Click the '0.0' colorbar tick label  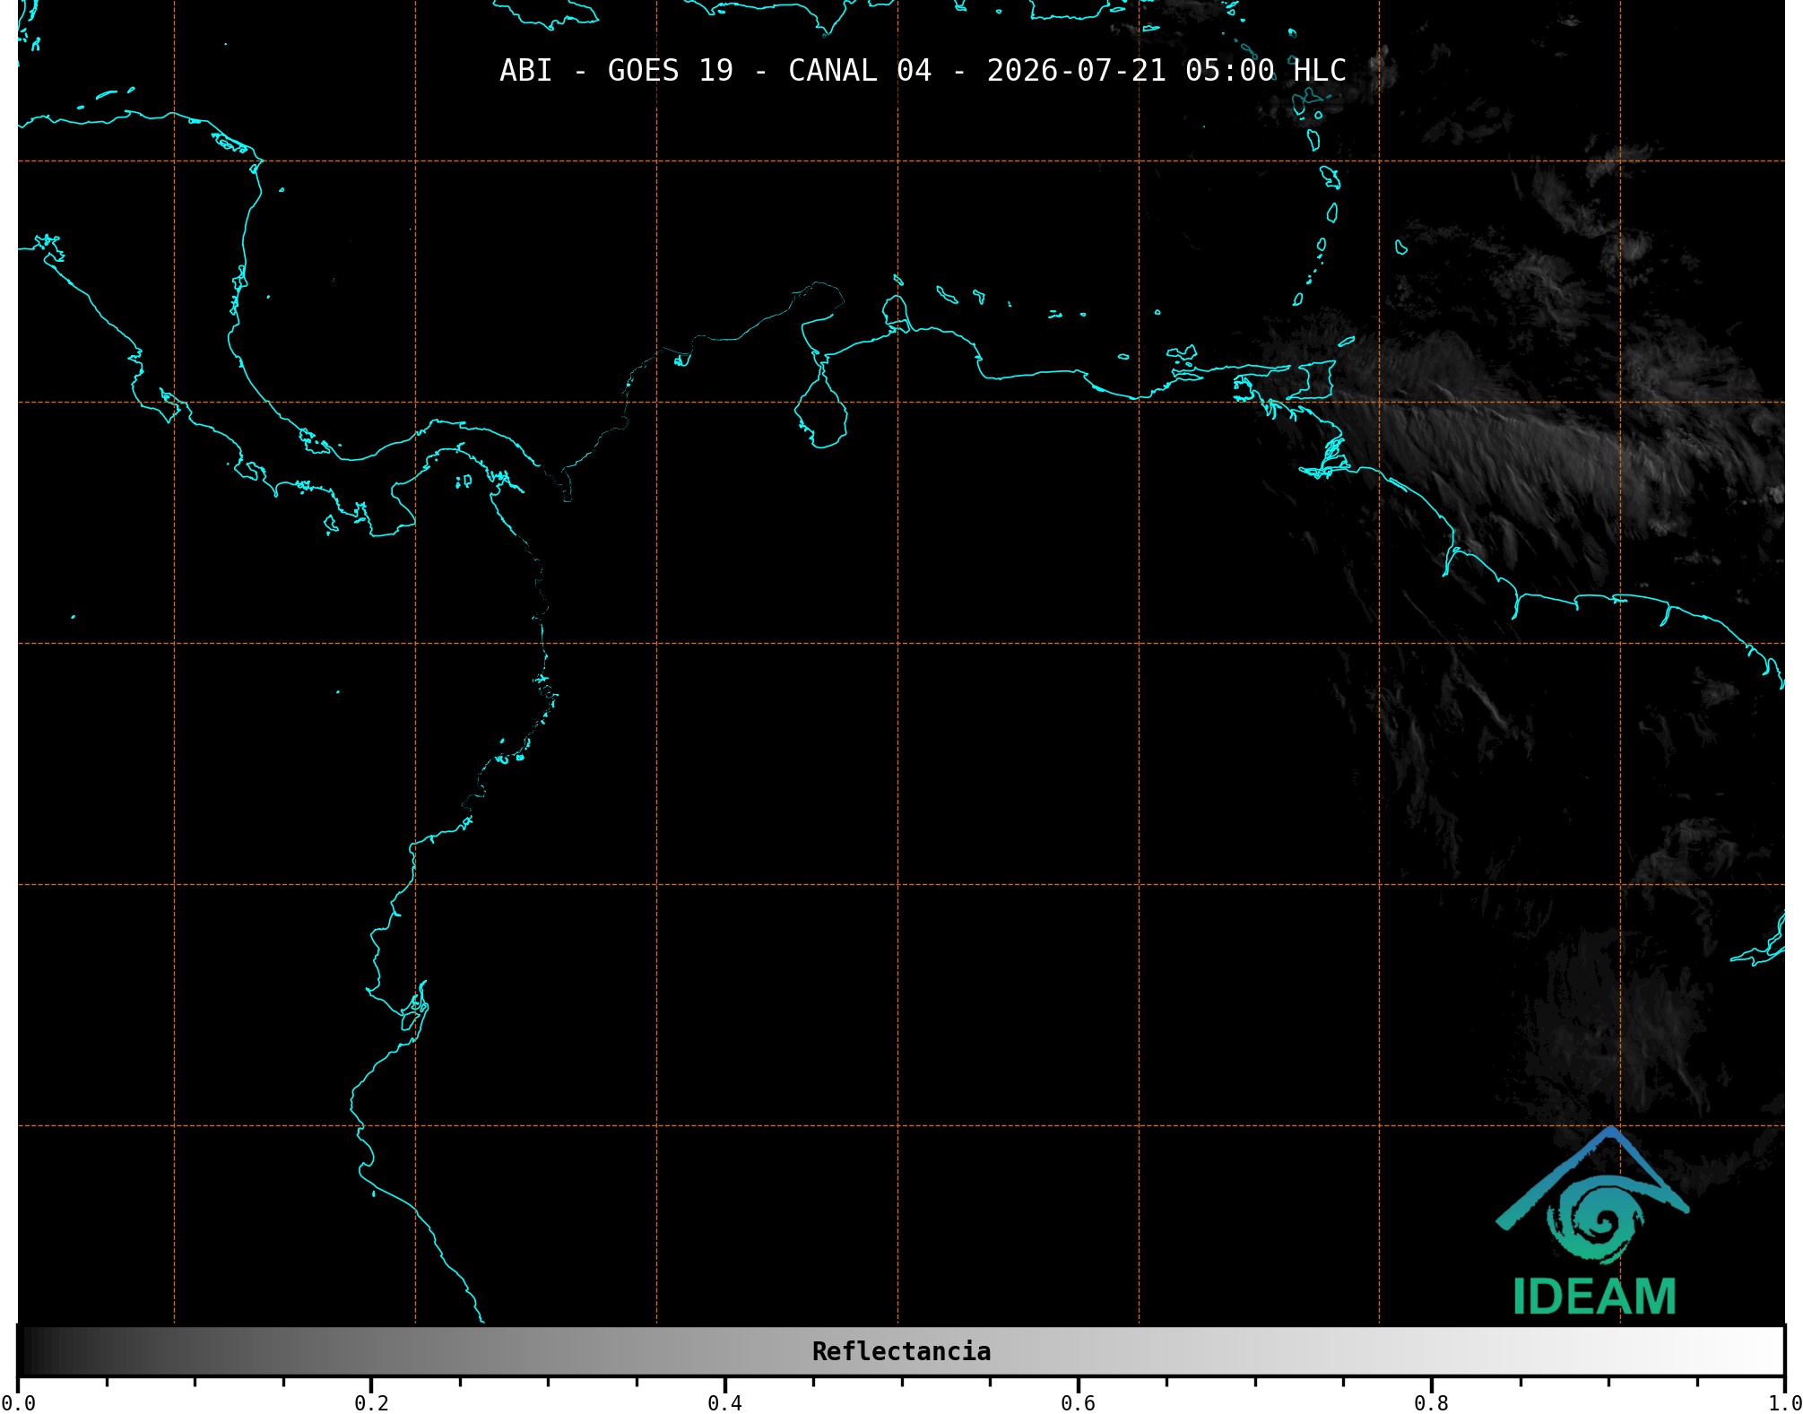19,1403
